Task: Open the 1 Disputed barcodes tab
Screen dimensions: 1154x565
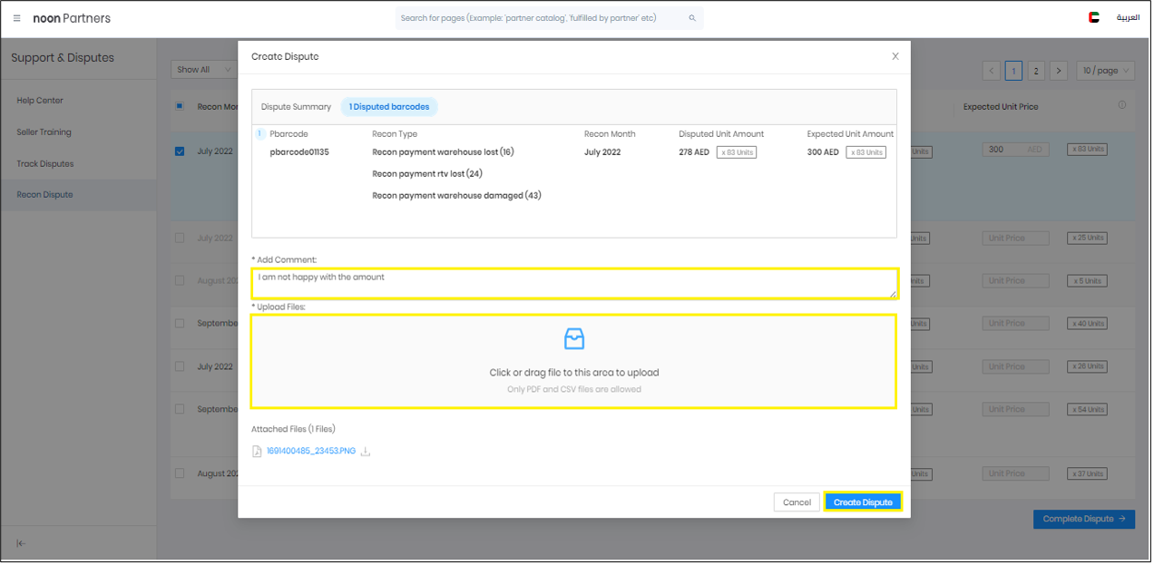Action: [388, 106]
